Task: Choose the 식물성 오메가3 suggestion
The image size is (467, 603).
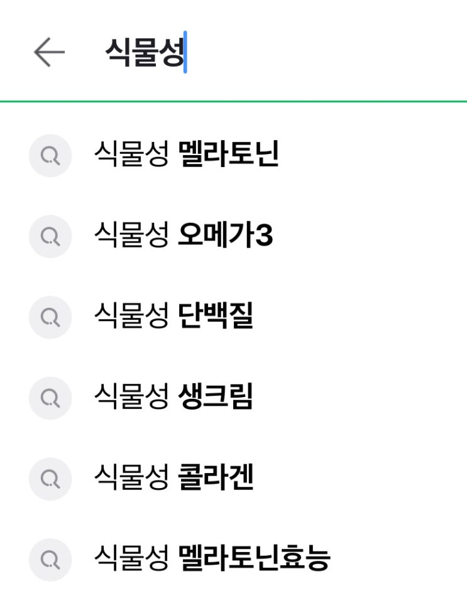Action: 183,236
